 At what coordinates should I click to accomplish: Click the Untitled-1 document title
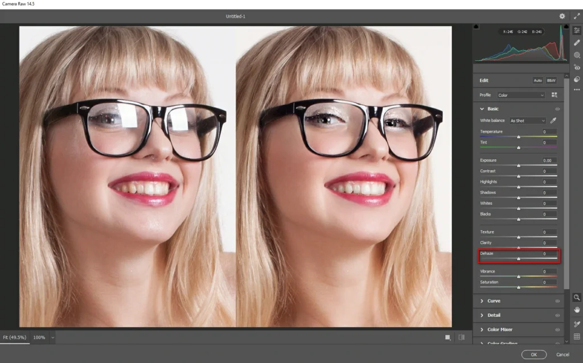coord(235,16)
